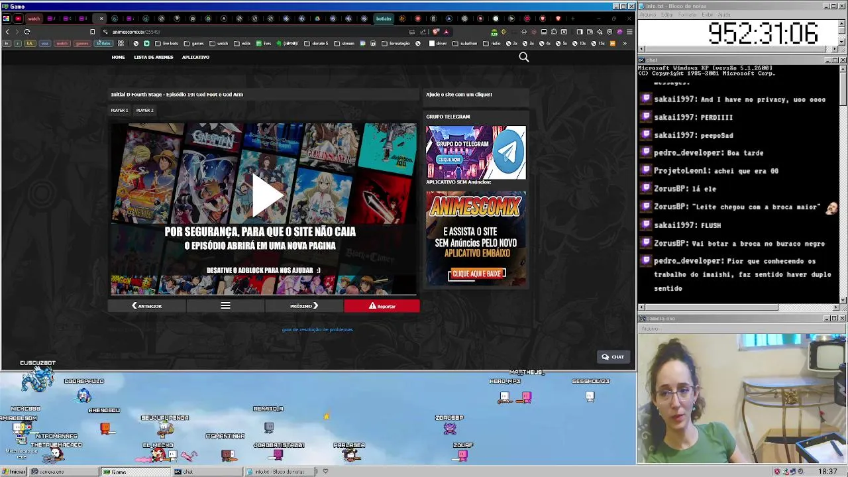
Task: Click the bookmark icon beside the address bar
Action: pyautogui.click(x=92, y=32)
